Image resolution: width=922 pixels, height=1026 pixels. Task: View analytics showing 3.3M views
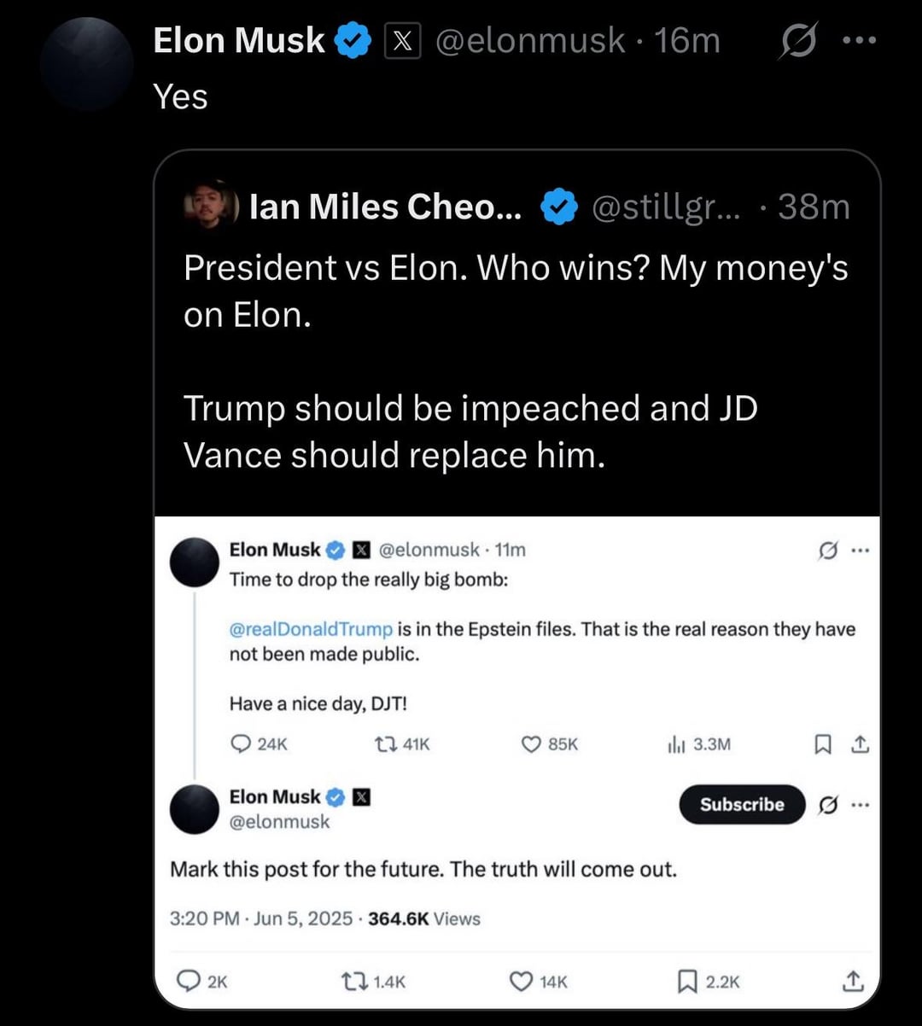coord(677,744)
